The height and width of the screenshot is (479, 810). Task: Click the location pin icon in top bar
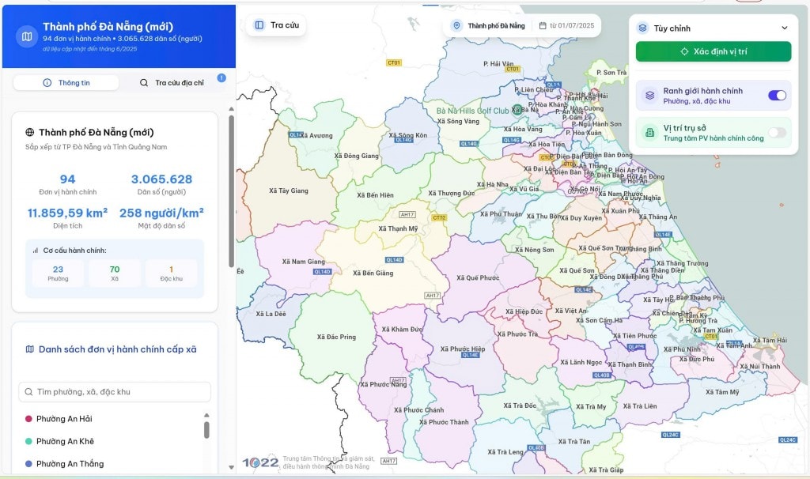(x=456, y=25)
